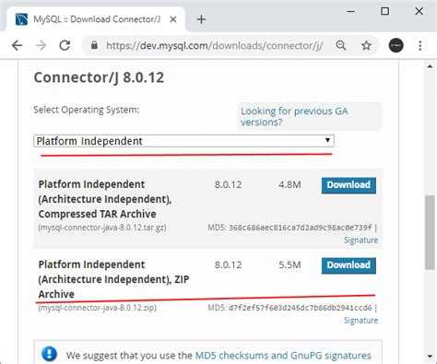Click the browser forward arrow
Screen dimensions: 437x364
pos(41,46)
